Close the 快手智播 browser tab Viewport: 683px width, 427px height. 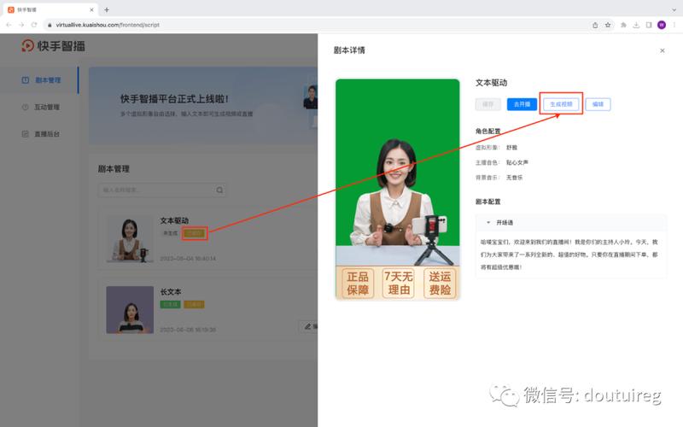[91, 9]
